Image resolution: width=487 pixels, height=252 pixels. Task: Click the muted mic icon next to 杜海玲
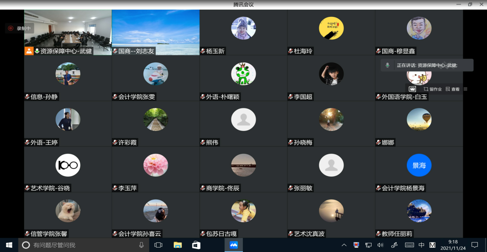click(x=291, y=51)
